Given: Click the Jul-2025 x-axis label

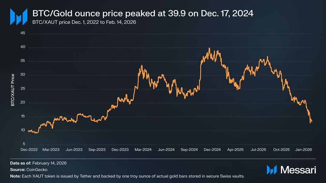Looking at the screenshot, I should coord(258,150).
